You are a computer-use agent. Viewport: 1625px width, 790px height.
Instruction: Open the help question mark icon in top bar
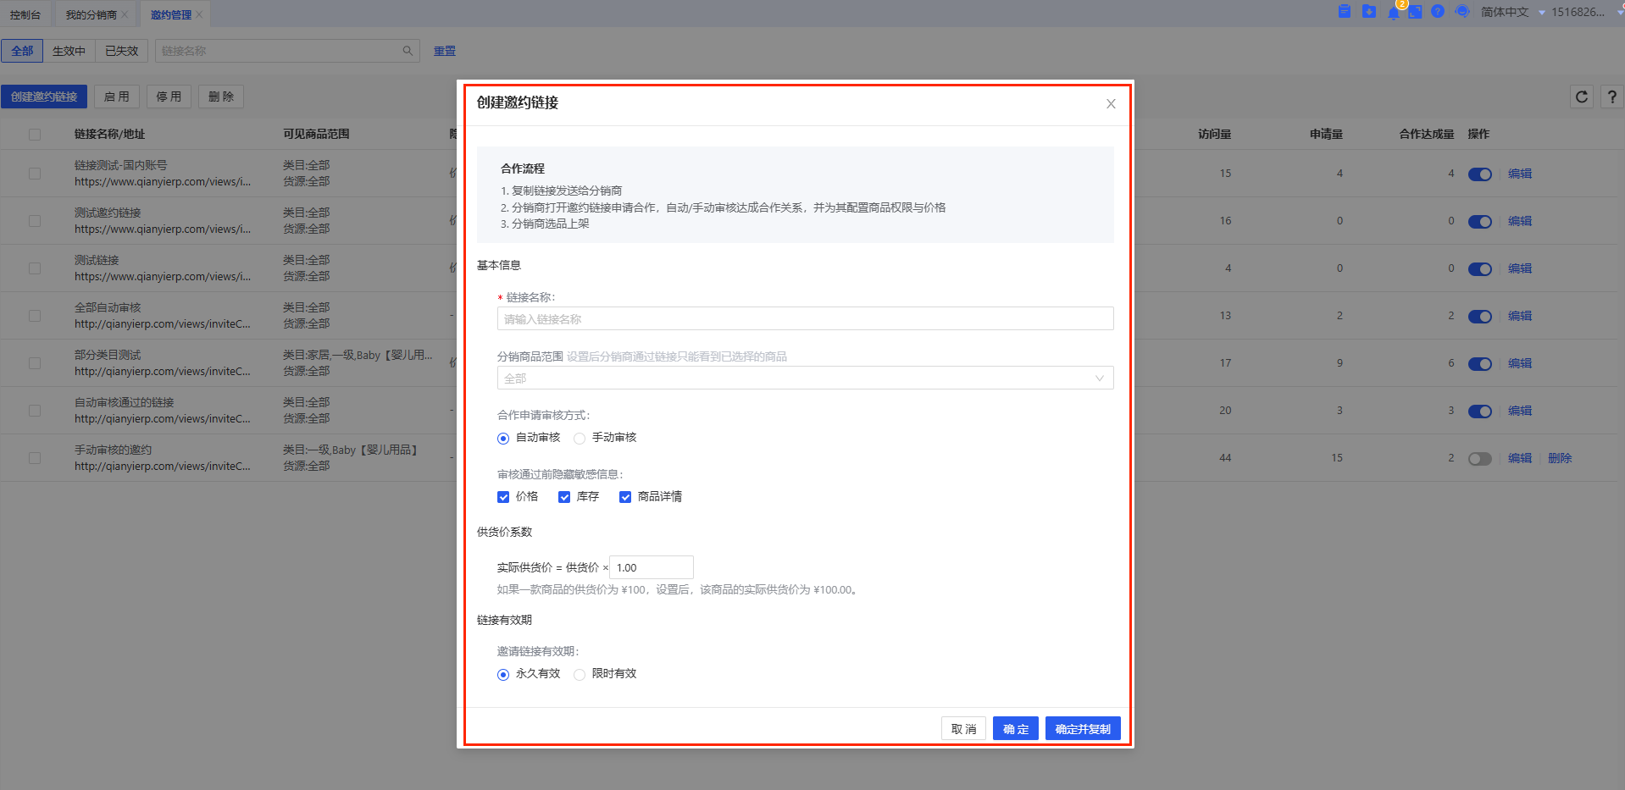(x=1438, y=11)
